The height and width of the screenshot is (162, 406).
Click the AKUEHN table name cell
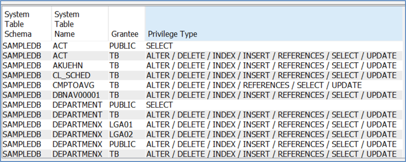coord(68,66)
